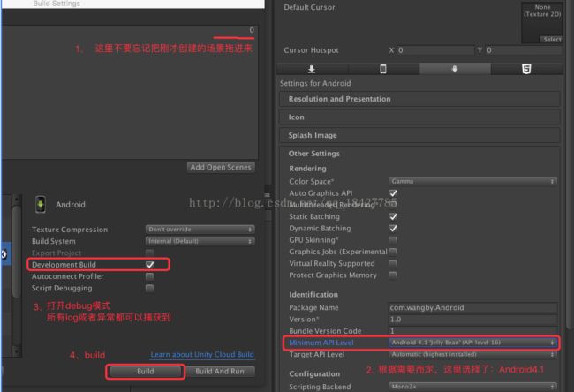Expand the Icon settings section
This screenshot has height=392, width=574.
(x=419, y=117)
